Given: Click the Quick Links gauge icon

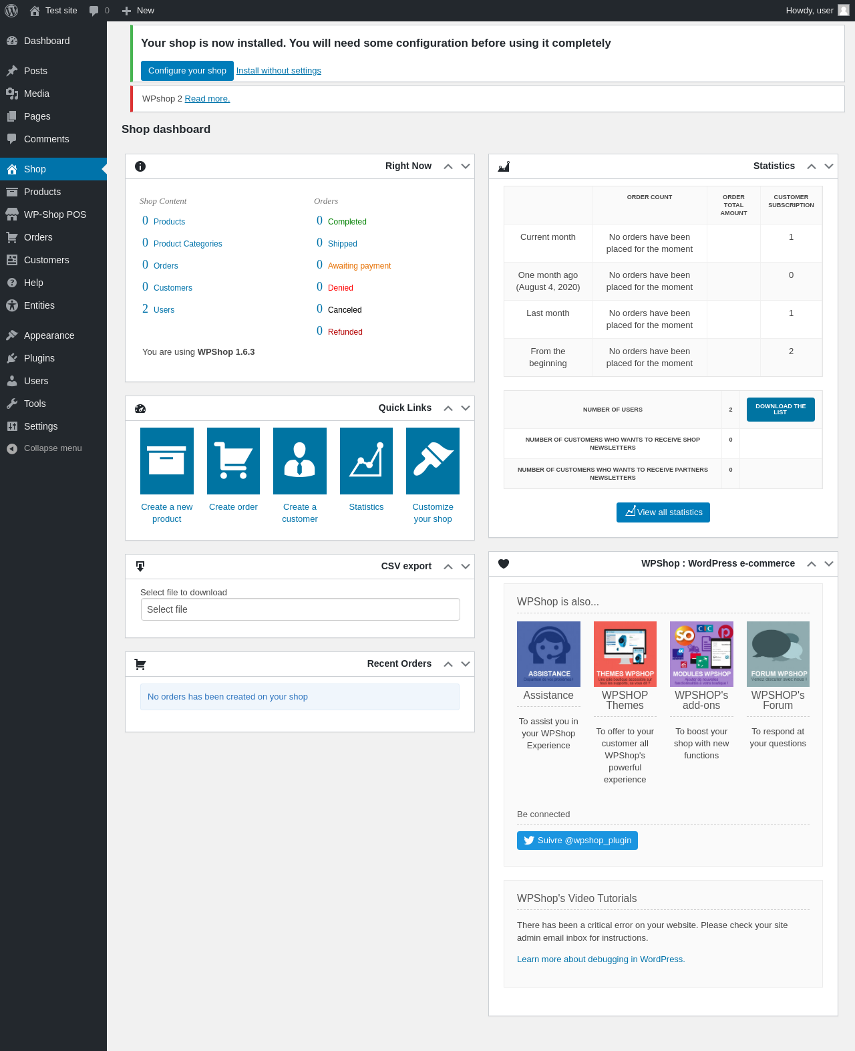Looking at the screenshot, I should point(140,408).
